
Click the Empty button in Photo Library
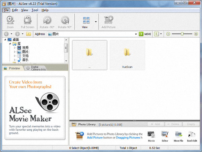[191, 124]
